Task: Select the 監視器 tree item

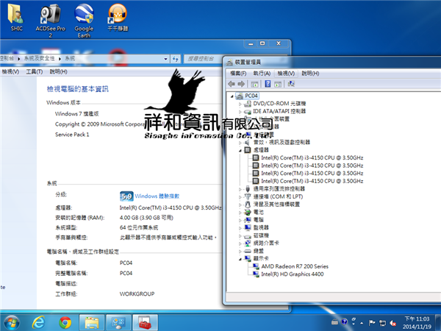Action: tap(261, 227)
